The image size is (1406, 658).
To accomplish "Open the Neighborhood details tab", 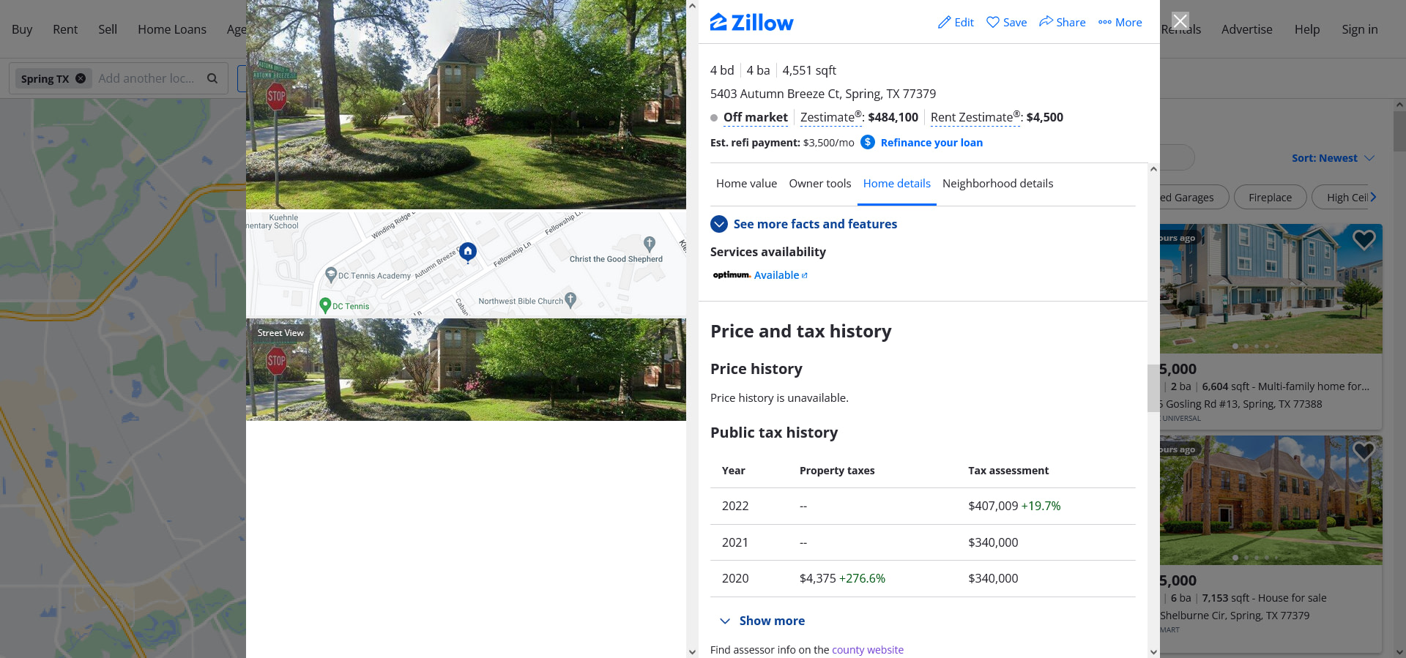I will 997,184.
